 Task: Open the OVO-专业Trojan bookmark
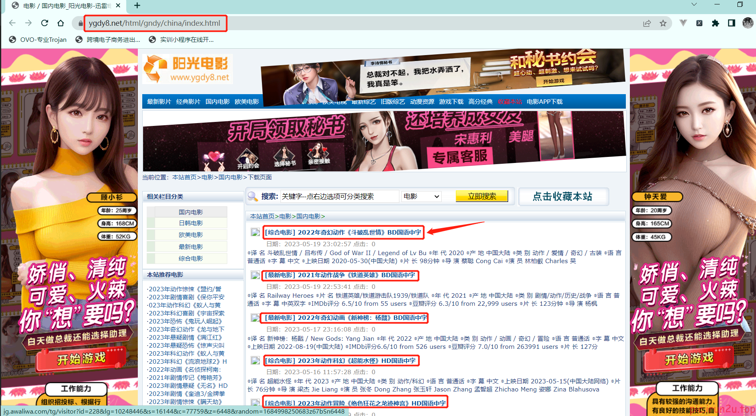38,39
